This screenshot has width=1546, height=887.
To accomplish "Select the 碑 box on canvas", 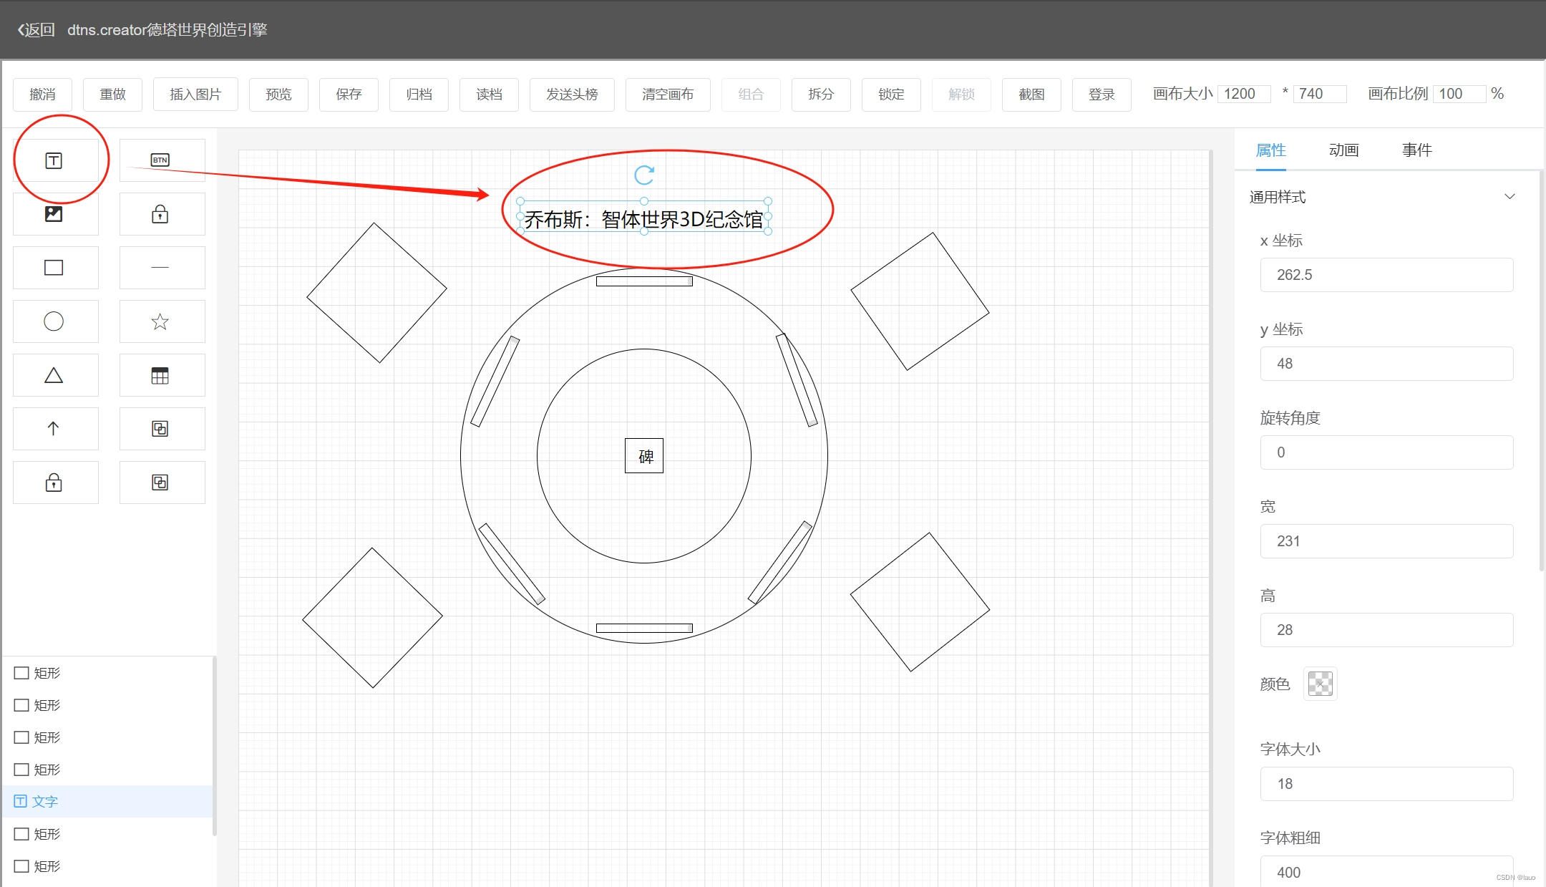I will (x=644, y=455).
